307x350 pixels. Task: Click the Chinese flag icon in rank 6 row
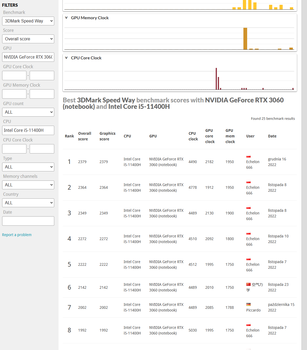click(x=248, y=284)
